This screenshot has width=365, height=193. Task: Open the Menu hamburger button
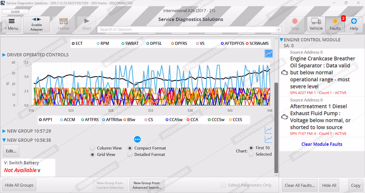[x=11, y=24]
